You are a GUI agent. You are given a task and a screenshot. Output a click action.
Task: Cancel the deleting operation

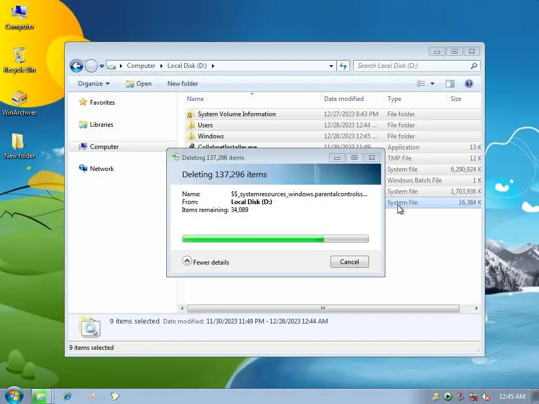[350, 262]
